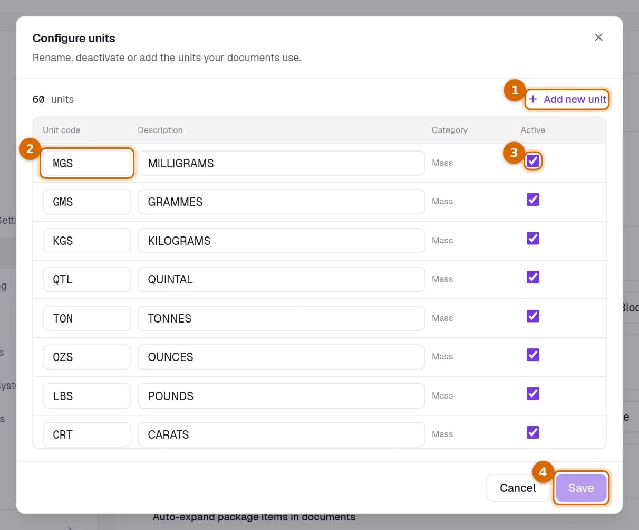Click into the TON unit code field
639x530 pixels.
[87, 318]
